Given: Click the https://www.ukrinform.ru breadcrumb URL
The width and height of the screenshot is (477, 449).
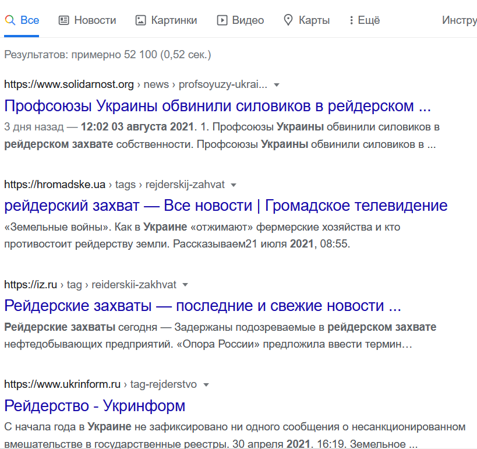Looking at the screenshot, I should coord(62,384).
